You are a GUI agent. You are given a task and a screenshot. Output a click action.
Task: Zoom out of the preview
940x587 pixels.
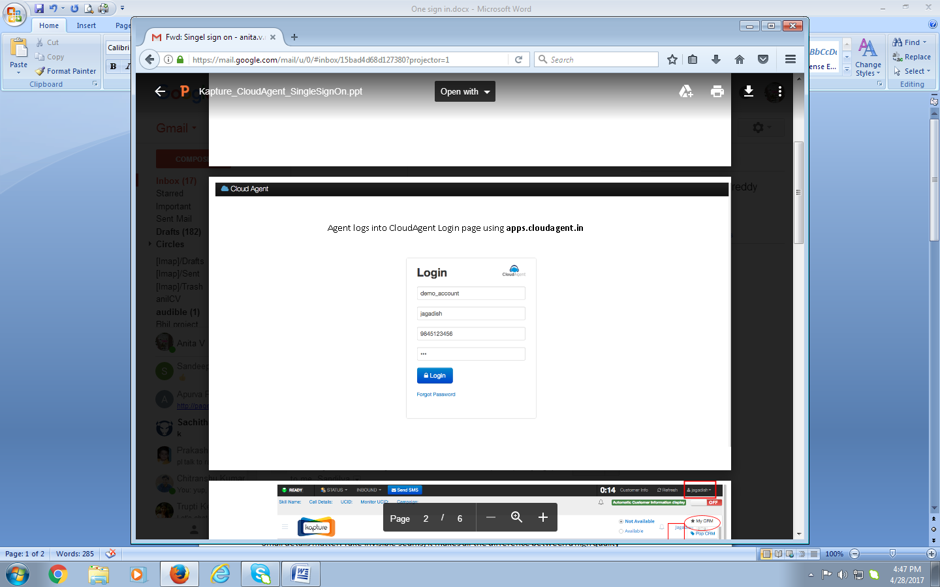pyautogui.click(x=491, y=517)
